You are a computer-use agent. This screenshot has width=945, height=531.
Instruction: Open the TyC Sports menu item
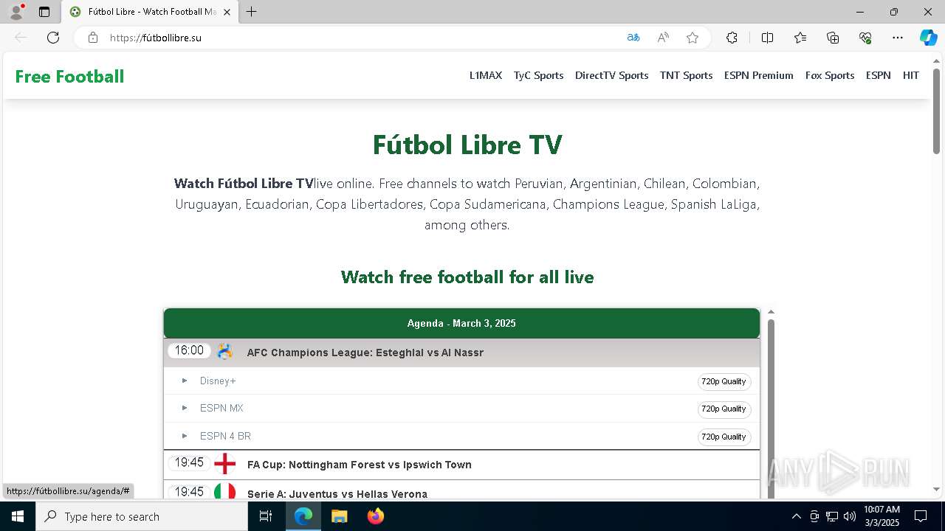[x=539, y=75]
